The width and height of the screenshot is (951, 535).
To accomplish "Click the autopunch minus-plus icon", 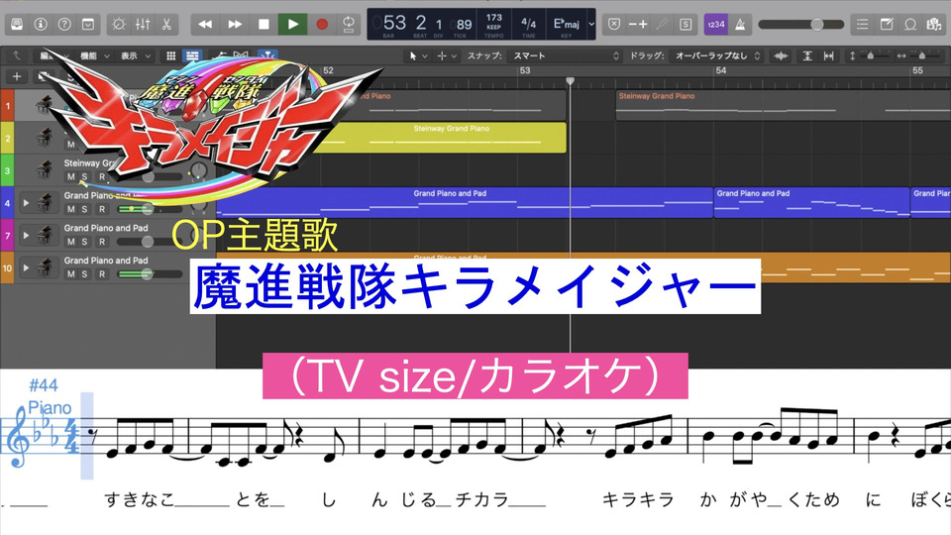I will [637, 24].
